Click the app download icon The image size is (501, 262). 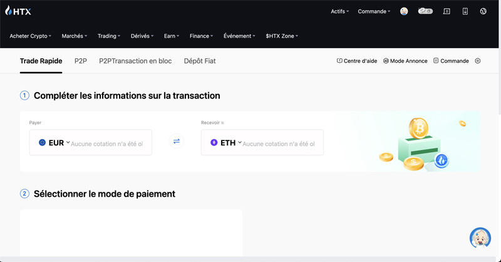tap(465, 11)
